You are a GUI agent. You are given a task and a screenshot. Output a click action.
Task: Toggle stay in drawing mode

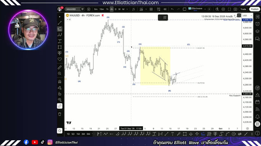tap(60, 87)
